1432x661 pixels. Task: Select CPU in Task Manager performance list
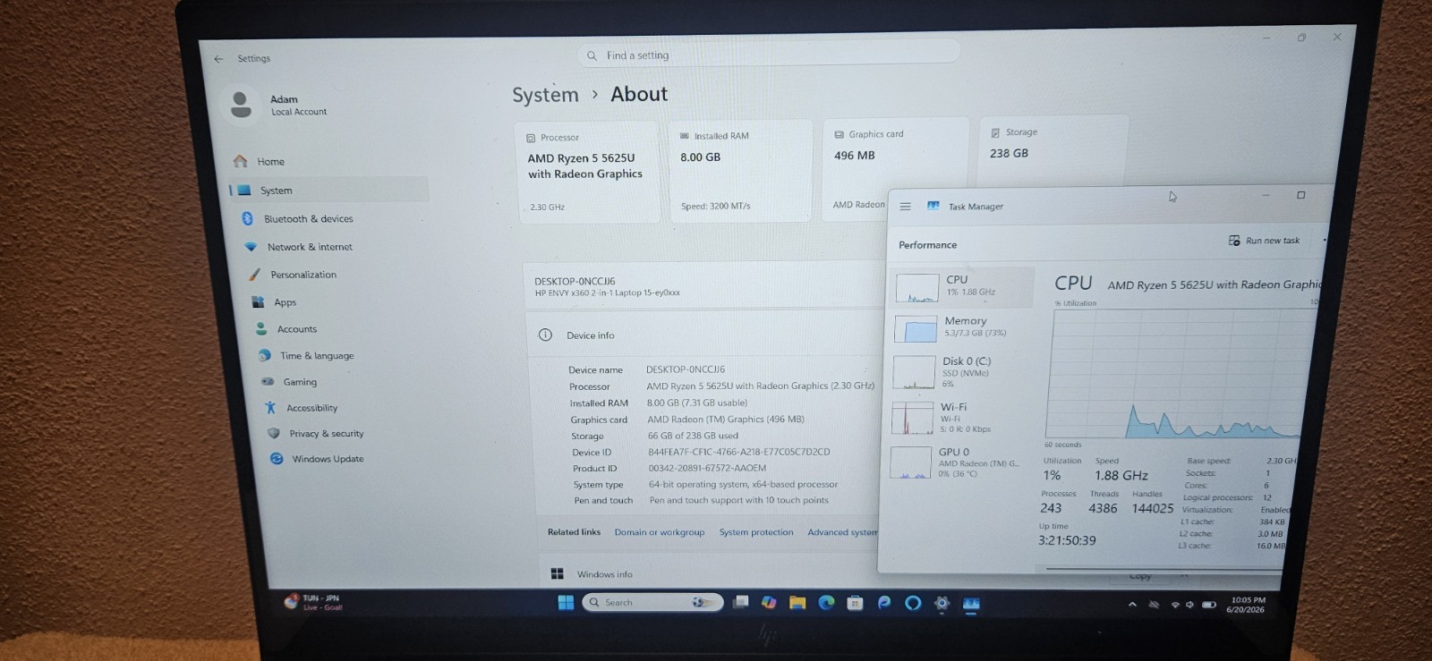click(x=963, y=286)
